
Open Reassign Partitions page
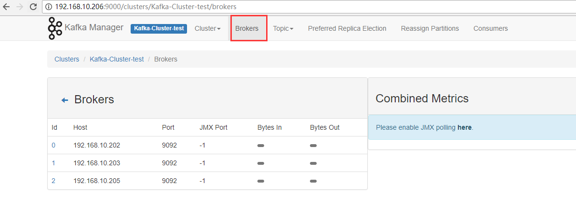click(x=430, y=28)
